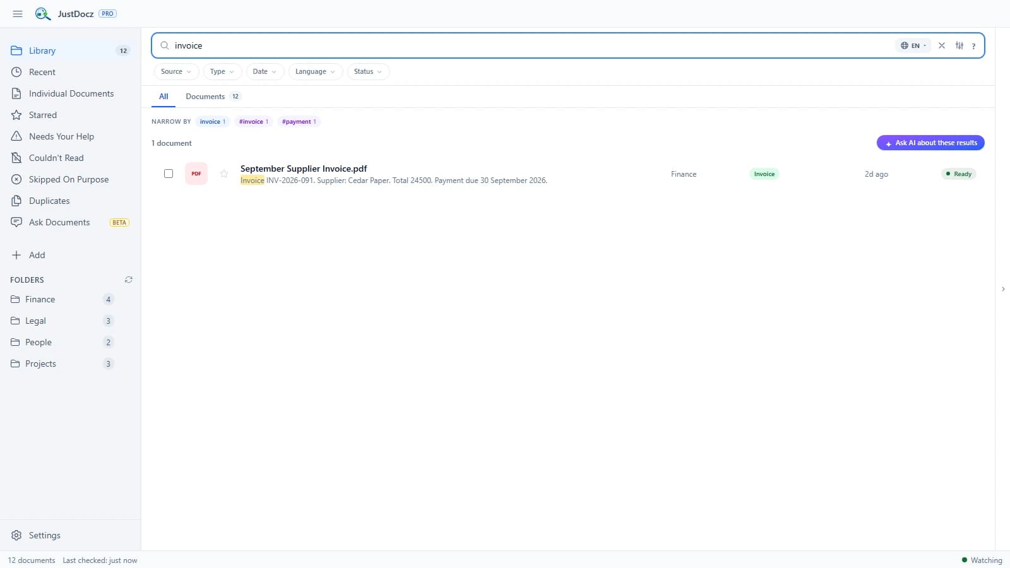Open search help question mark icon
Screen dimensions: 1010x568
[x=973, y=46]
